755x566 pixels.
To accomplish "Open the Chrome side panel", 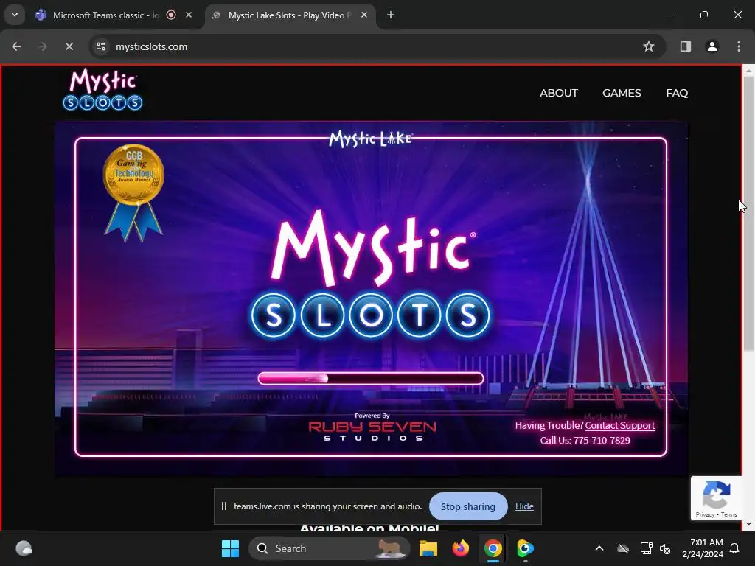I will coord(685,46).
